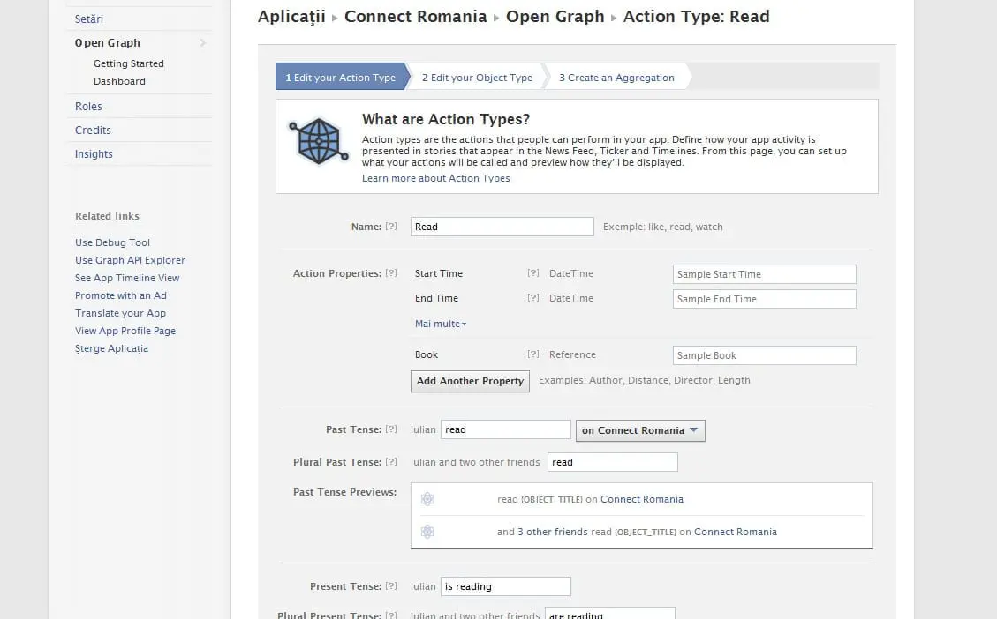Image resolution: width=997 pixels, height=619 pixels.
Task: Open the Use Debug Tool link
Action: click(112, 242)
